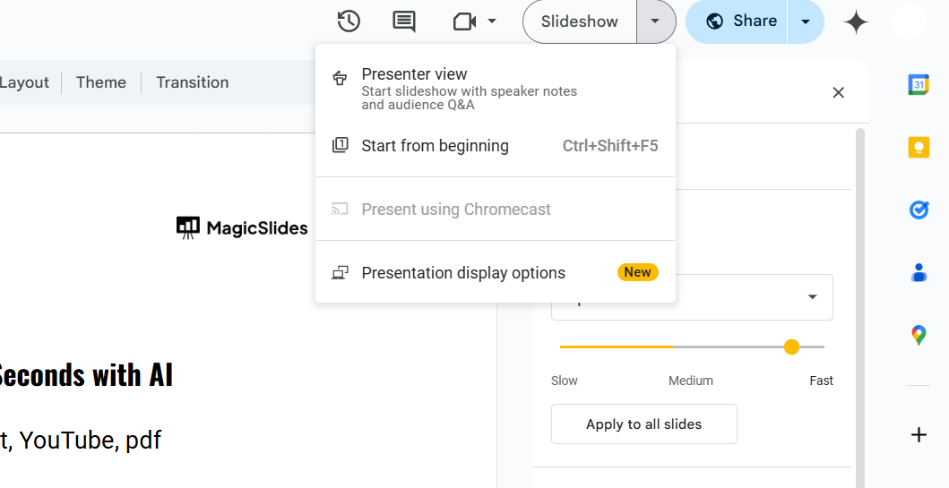
Task: Show all comments icon
Action: tap(404, 21)
